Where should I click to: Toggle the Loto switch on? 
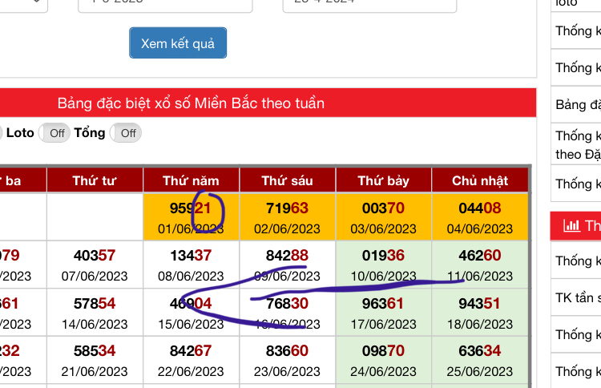point(54,133)
